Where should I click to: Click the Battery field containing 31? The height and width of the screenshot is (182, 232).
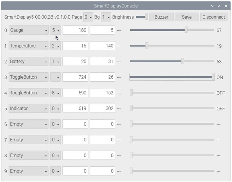pyautogui.click(x=102, y=61)
